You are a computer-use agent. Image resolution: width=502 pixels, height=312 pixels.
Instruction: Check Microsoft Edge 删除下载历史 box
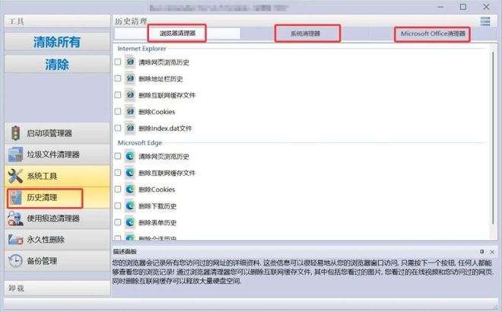[118, 205]
